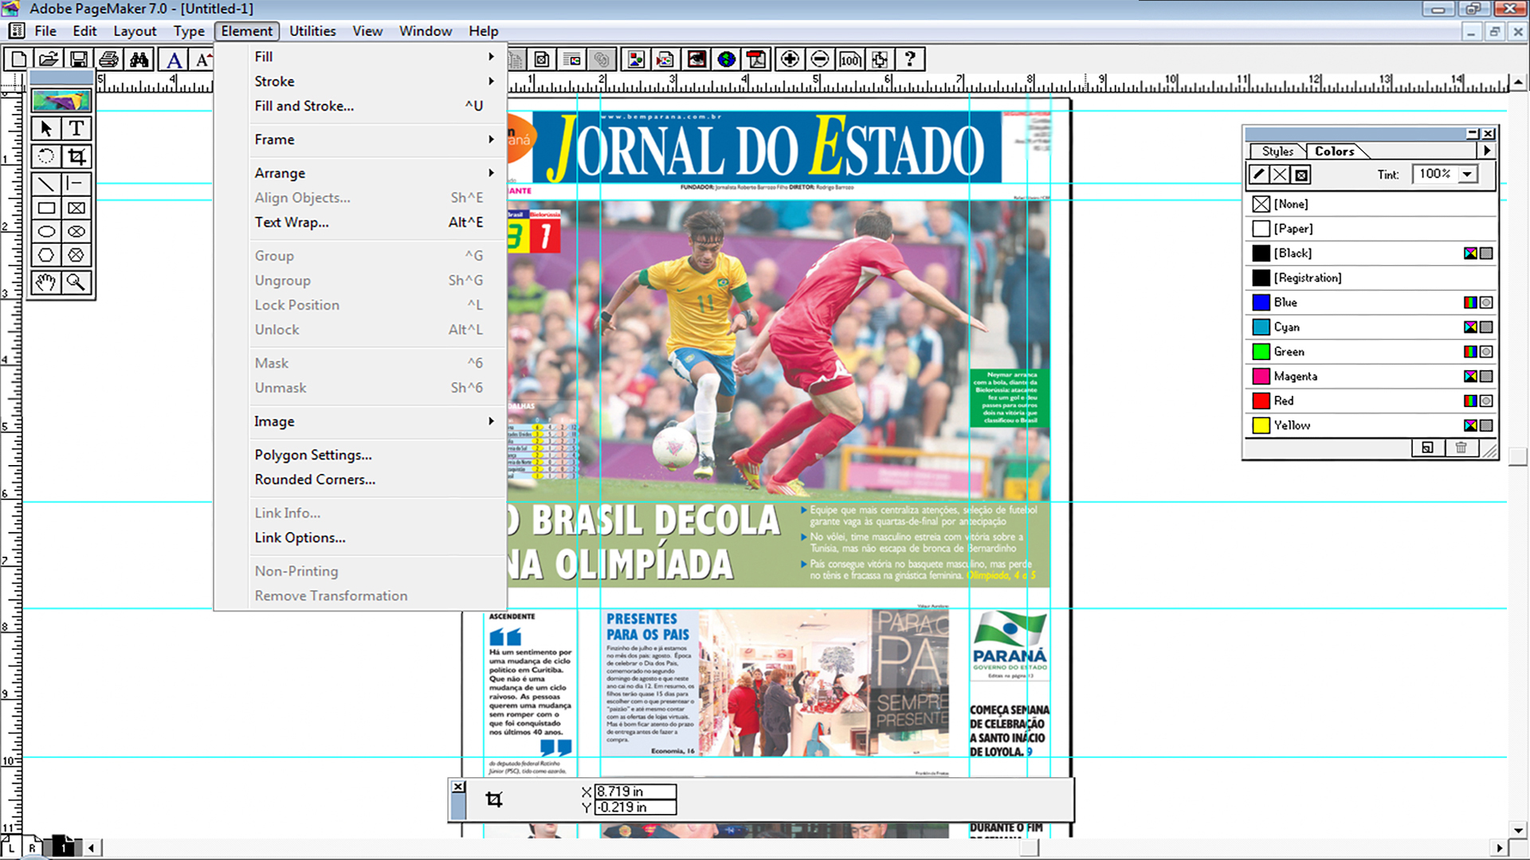The height and width of the screenshot is (860, 1530).
Task: Click the Zoom Out minus icon
Action: tap(820, 59)
